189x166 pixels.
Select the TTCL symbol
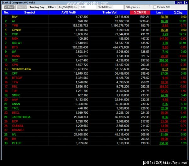pyautogui.click(x=15, y=108)
